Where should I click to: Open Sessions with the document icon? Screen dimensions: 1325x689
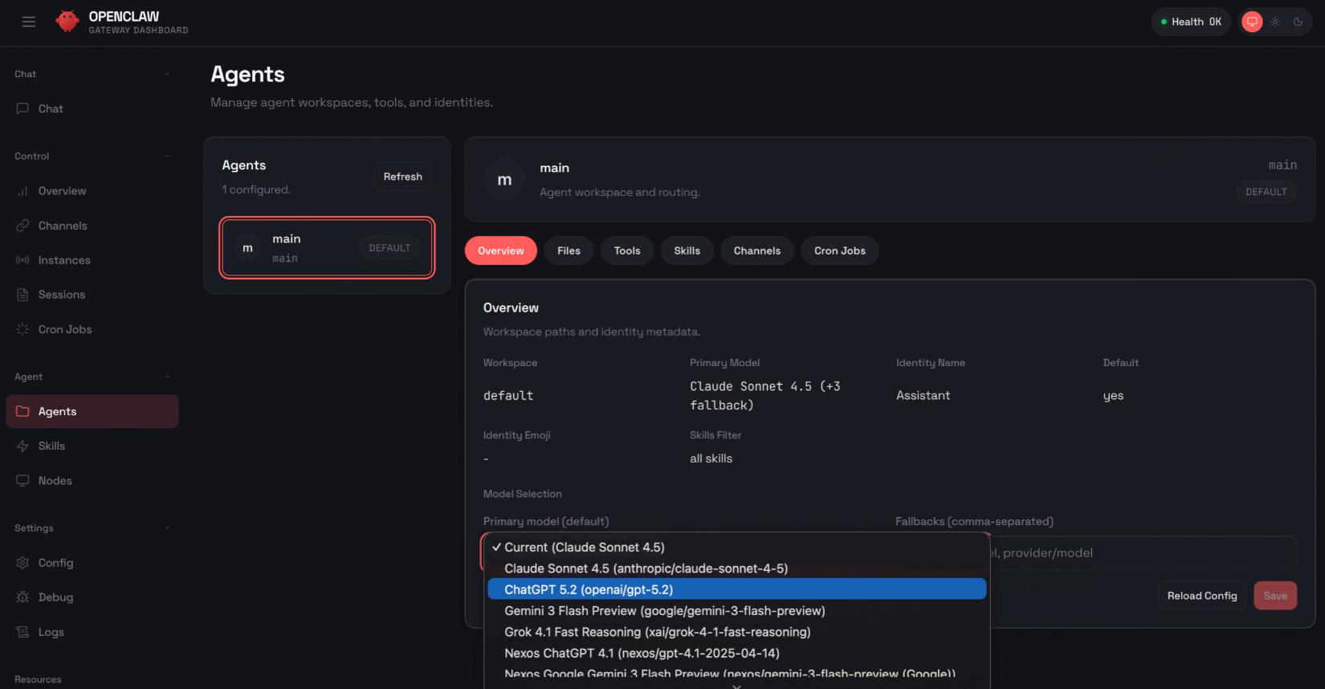tap(22, 295)
